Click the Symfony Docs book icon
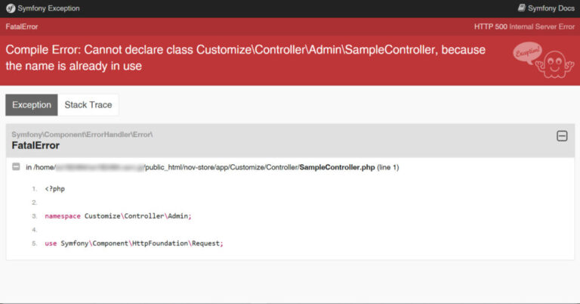The width and height of the screenshot is (580, 304). pyautogui.click(x=521, y=8)
